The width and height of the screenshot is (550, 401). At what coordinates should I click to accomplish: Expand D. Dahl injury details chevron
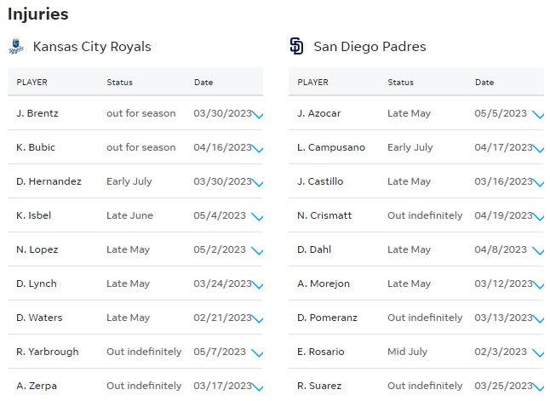tap(538, 251)
